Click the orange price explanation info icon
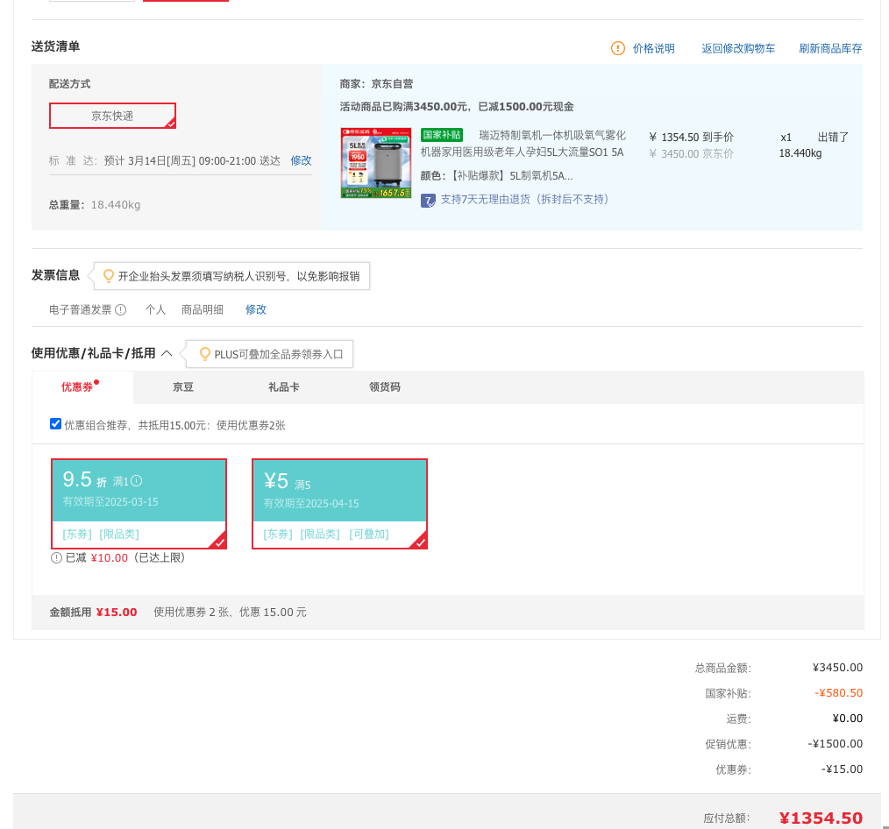This screenshot has height=829, width=889. click(x=617, y=48)
